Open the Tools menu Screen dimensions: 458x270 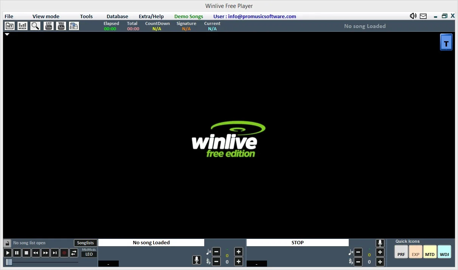[x=86, y=16]
